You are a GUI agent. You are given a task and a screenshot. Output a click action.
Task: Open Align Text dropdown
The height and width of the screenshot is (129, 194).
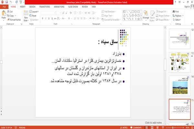coord(107,16)
